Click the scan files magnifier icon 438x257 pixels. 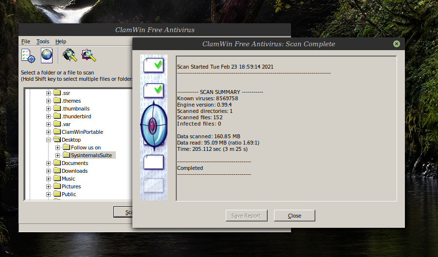(x=89, y=55)
